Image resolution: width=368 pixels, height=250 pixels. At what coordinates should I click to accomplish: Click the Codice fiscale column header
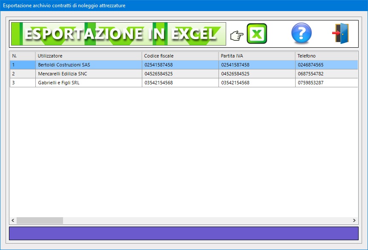point(180,56)
